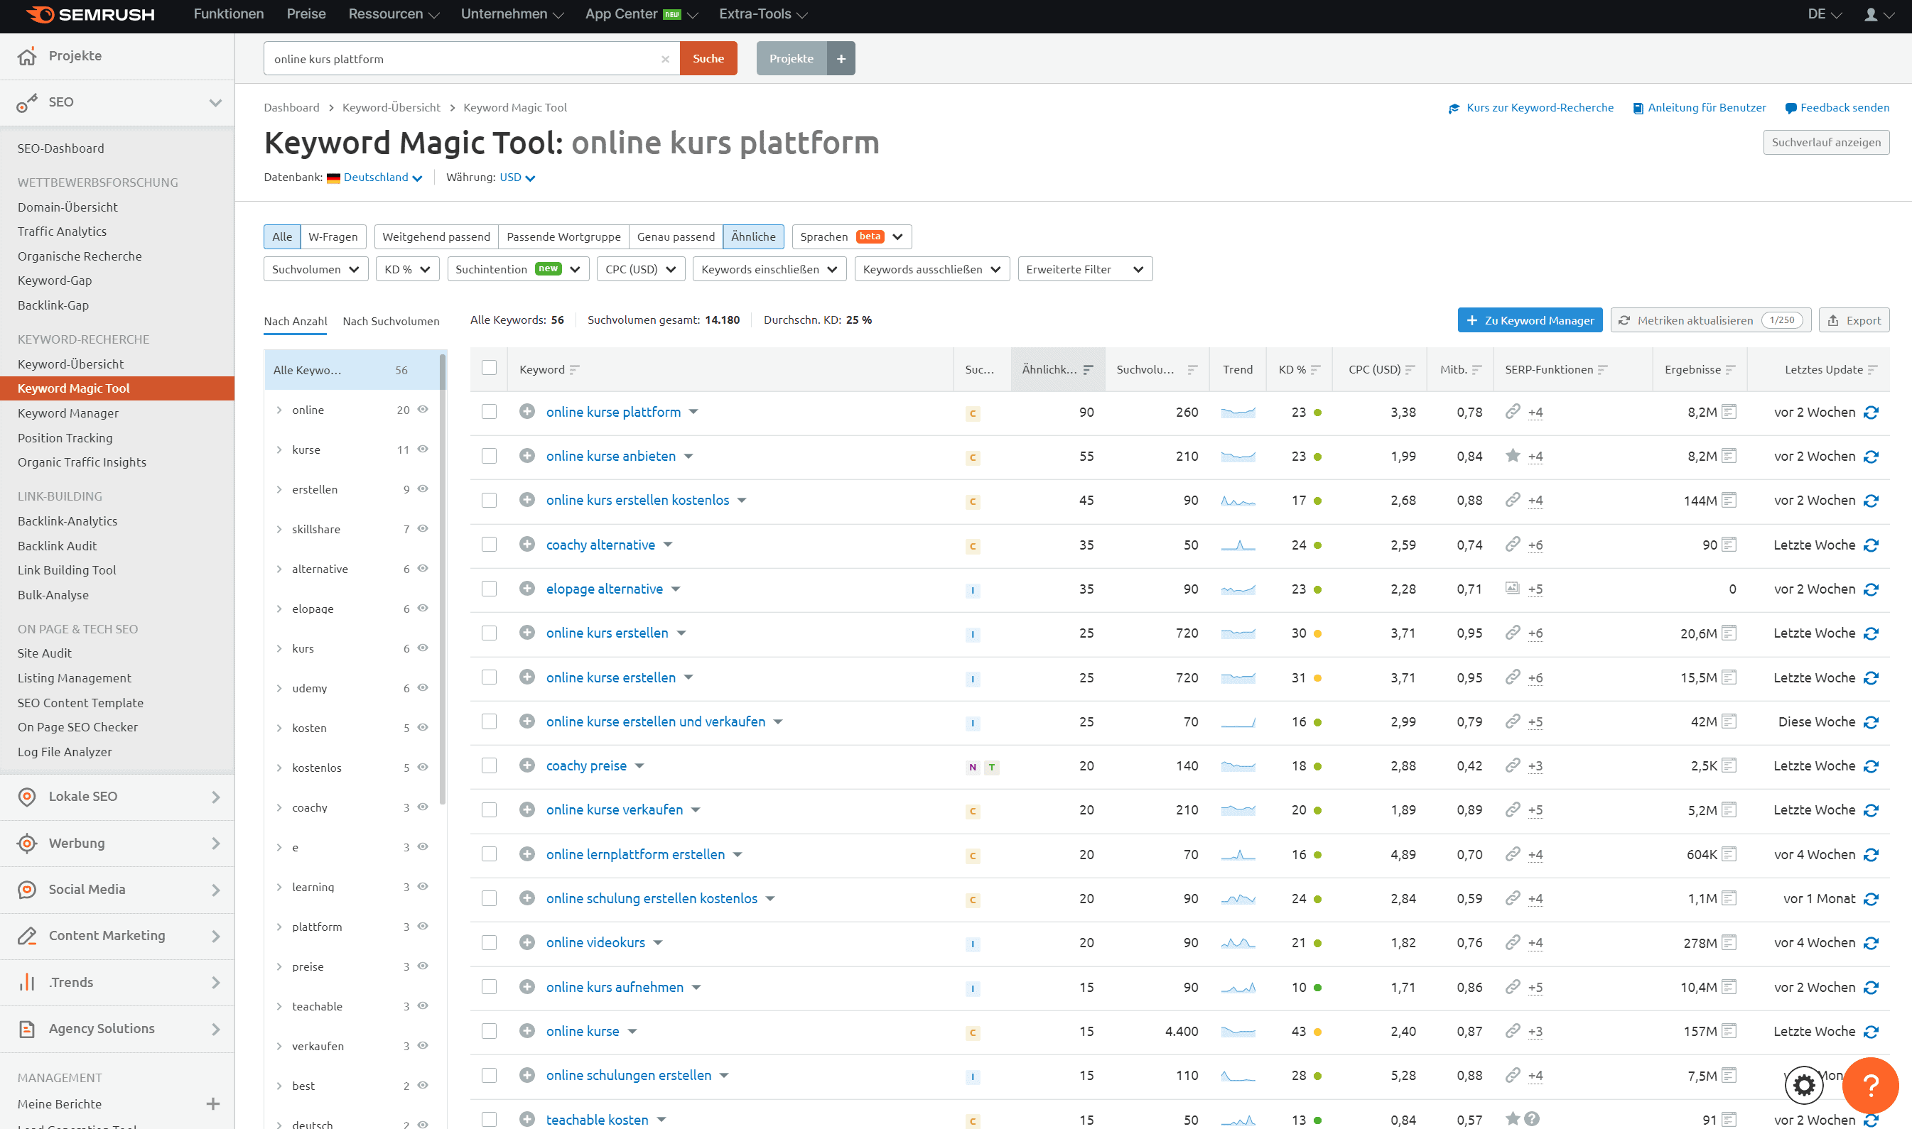
Task: Open the .Trends sidebar section
Action: tap(117, 983)
